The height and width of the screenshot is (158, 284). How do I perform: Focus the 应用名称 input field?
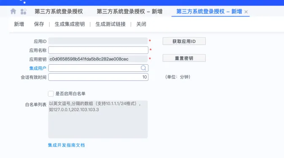click(x=98, y=50)
